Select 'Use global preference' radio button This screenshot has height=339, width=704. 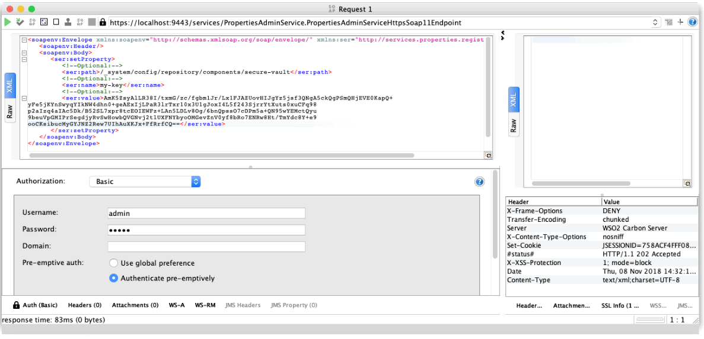113,263
